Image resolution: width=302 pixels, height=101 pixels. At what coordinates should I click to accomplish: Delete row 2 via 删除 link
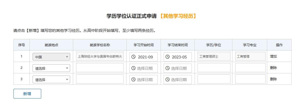(274, 68)
